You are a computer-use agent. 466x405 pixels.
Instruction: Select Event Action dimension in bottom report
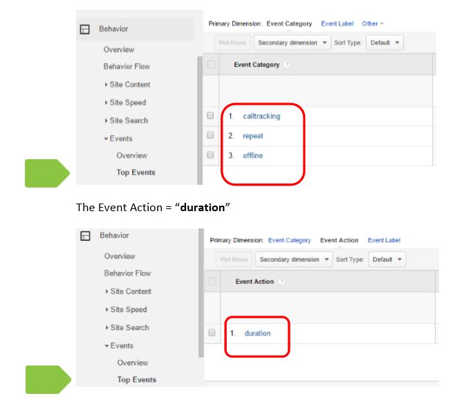pos(339,240)
